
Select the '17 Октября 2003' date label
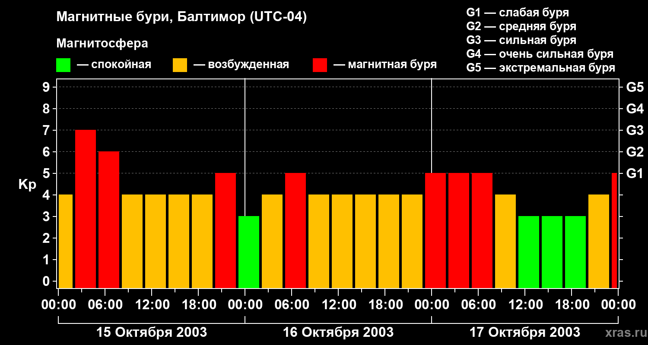524,332
